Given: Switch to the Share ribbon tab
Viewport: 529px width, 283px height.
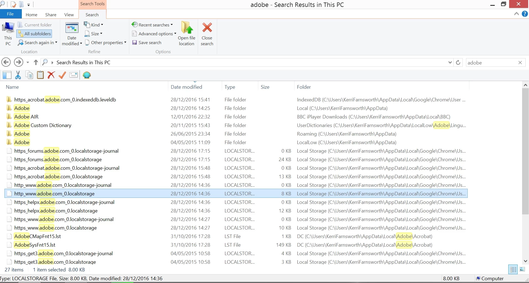Looking at the screenshot, I should 51,15.
